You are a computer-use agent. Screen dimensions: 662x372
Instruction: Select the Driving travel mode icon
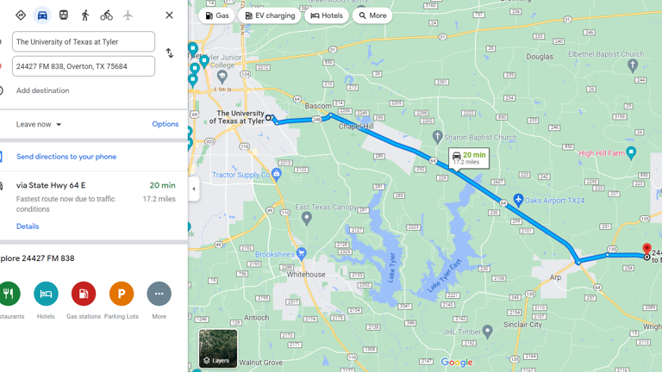(x=42, y=15)
